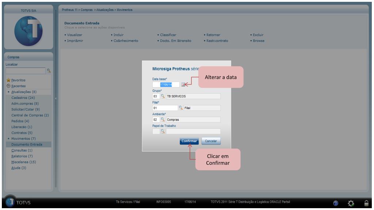Viewport: 374px width, 210px height.
Task: Open Recentes list
Action: (x=18, y=86)
